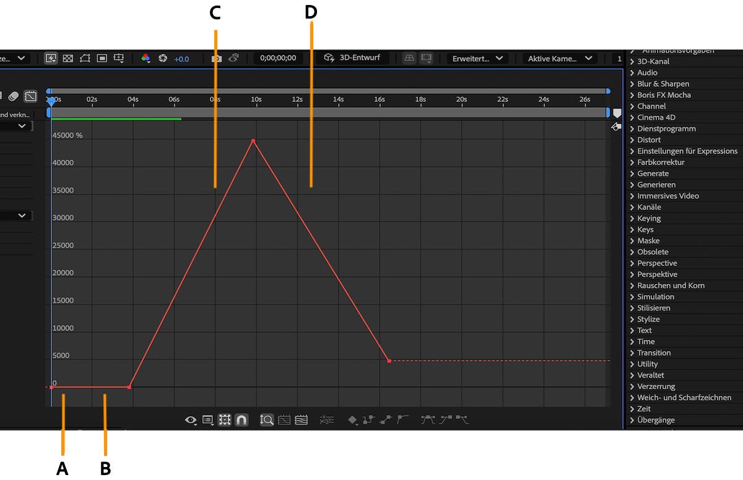The height and width of the screenshot is (480, 743).
Task: Click the work area end handle
Action: 608,113
